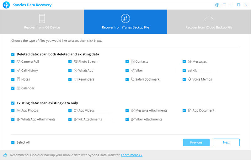This screenshot has height=160, width=251.
Task: Uncheck the Viber Attachments checkbox
Action: (127, 119)
